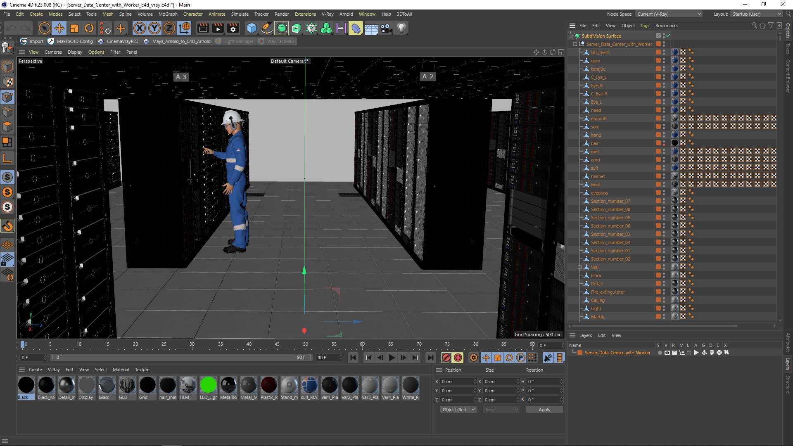Click Maya_Arnold_to_C4D_Arnold button
Viewport: 793px width, 446px height.
pos(177,41)
